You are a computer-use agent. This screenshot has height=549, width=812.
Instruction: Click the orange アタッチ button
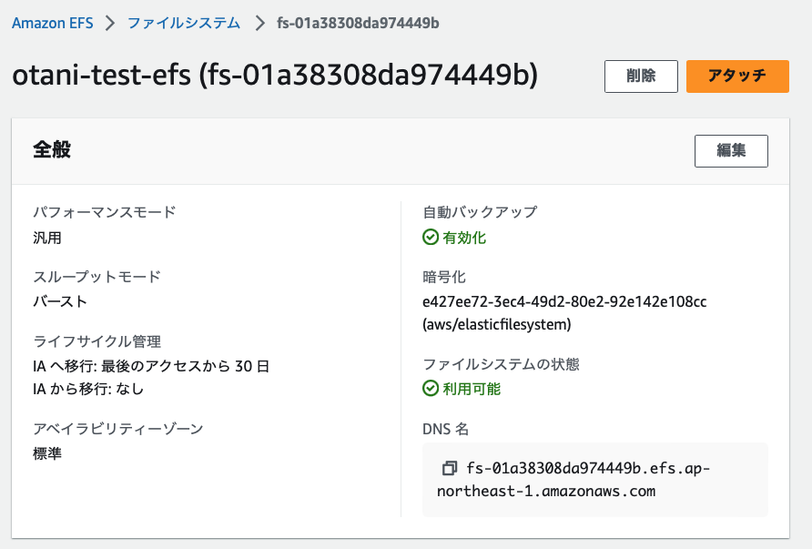[x=736, y=76]
